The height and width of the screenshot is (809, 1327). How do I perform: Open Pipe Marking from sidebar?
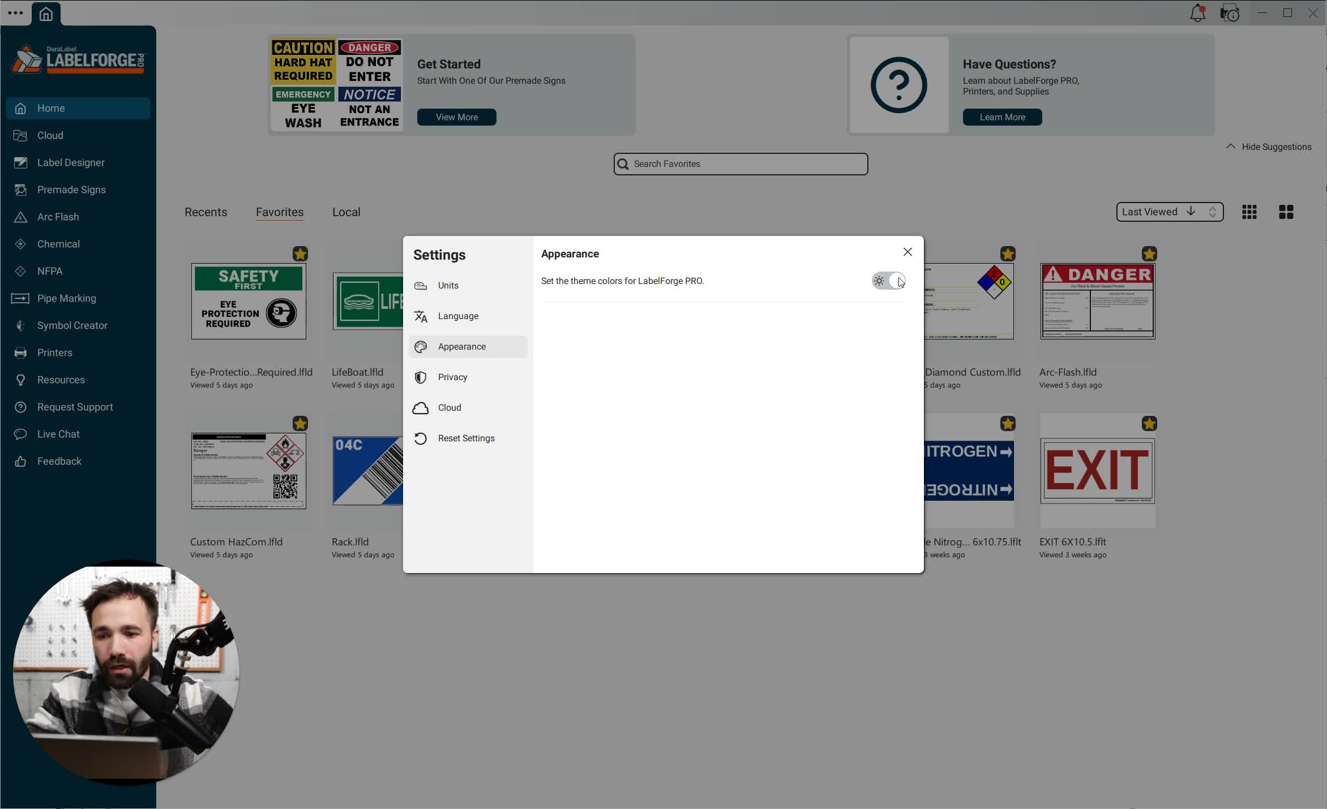78,298
